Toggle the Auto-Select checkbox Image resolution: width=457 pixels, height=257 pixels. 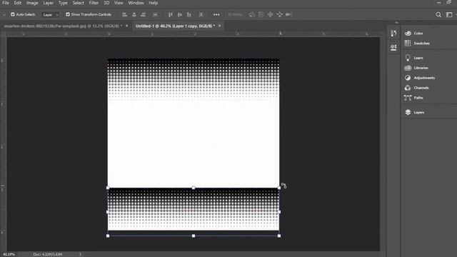[13, 14]
